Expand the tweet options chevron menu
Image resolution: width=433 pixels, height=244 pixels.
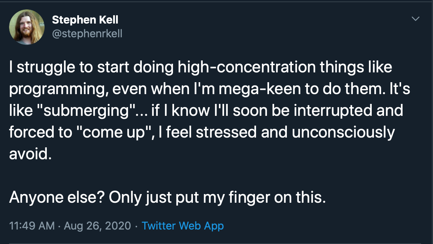tap(416, 18)
